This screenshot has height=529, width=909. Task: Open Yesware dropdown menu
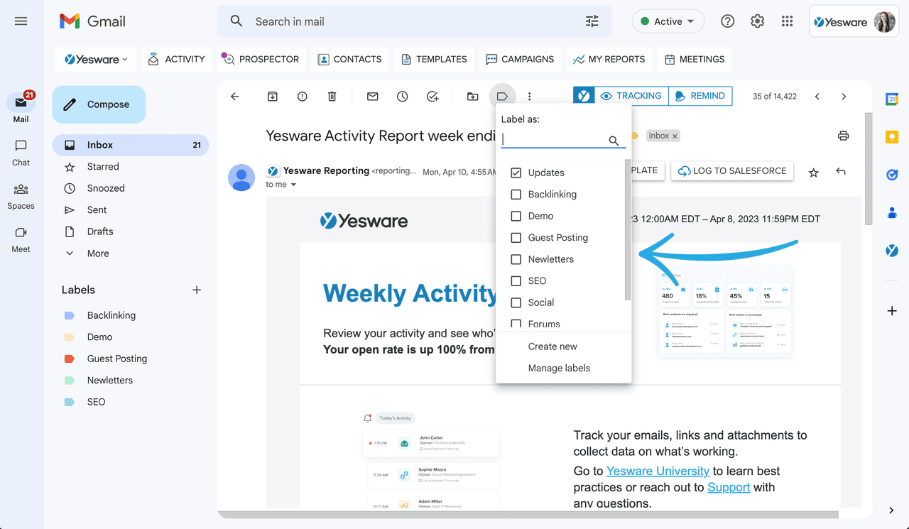click(x=96, y=60)
